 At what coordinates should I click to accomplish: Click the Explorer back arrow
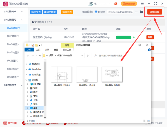pyautogui.click(x=28, y=56)
